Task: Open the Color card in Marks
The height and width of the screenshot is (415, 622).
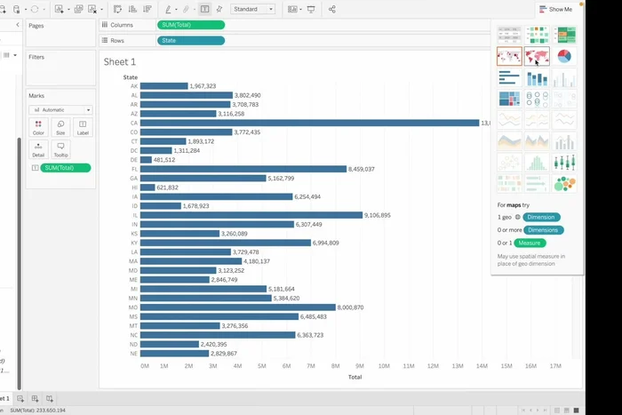Action: [38, 127]
